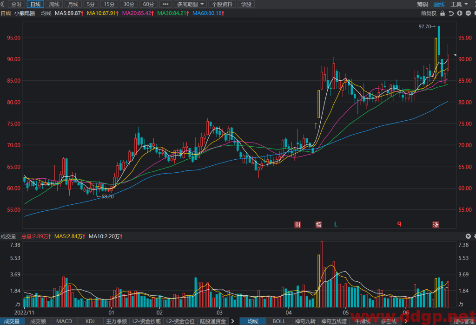The width and height of the screenshot is (476, 325).
Task: Click the MA5:89.87 legend value
Action: pyautogui.click(x=69, y=13)
